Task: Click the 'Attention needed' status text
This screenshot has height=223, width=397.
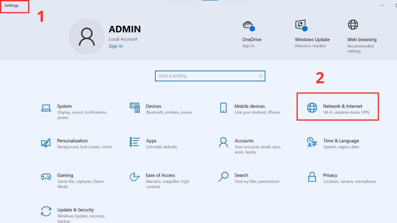Action: (310, 46)
